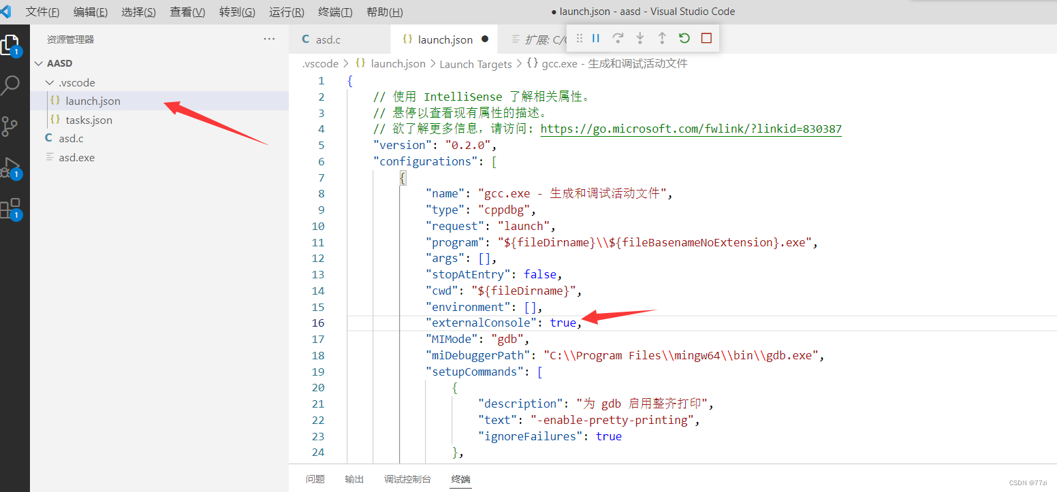This screenshot has width=1057, height=492.
Task: Switch to the launch.json editor tab
Action: pyautogui.click(x=445, y=39)
